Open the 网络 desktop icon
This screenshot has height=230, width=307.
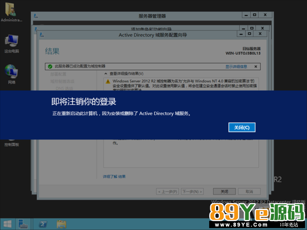click(x=12, y=74)
